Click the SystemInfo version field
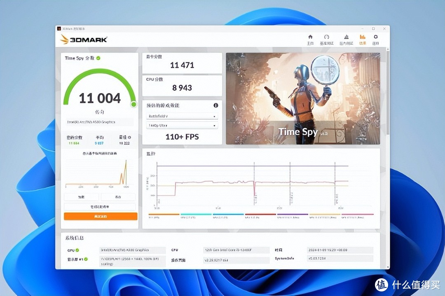 [x=340, y=259]
